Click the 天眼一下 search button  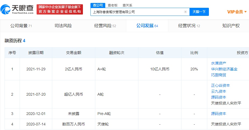pos(199,12)
